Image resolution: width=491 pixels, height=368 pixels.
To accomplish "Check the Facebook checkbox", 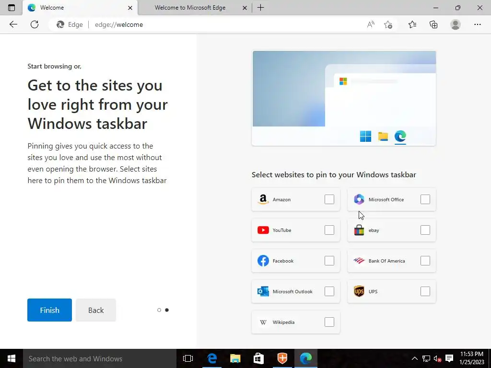I will pyautogui.click(x=329, y=261).
